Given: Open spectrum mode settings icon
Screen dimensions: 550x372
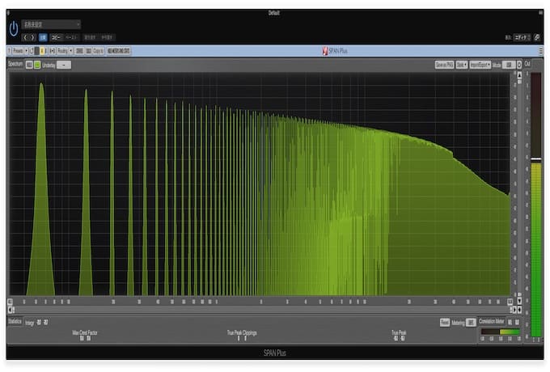Looking at the screenshot, I should pyautogui.click(x=28, y=64).
